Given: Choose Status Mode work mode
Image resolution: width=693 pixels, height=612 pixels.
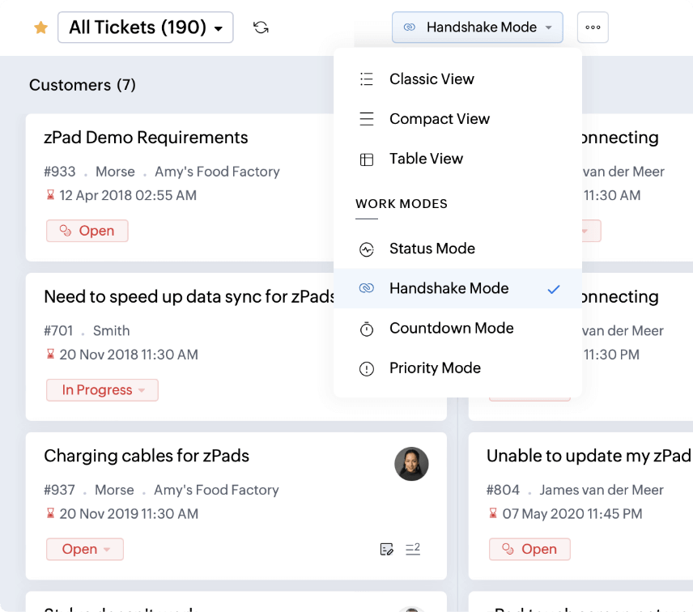Looking at the screenshot, I should (x=432, y=249).
